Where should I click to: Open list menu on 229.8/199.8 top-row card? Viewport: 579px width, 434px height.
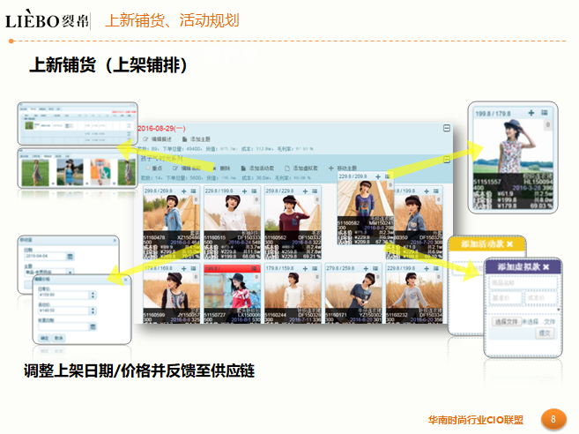tap(254, 191)
